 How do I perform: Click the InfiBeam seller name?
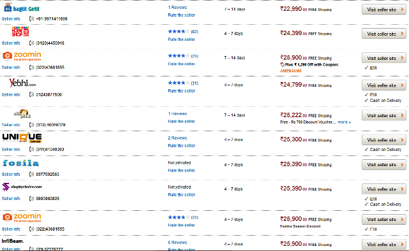[x=13, y=241]
